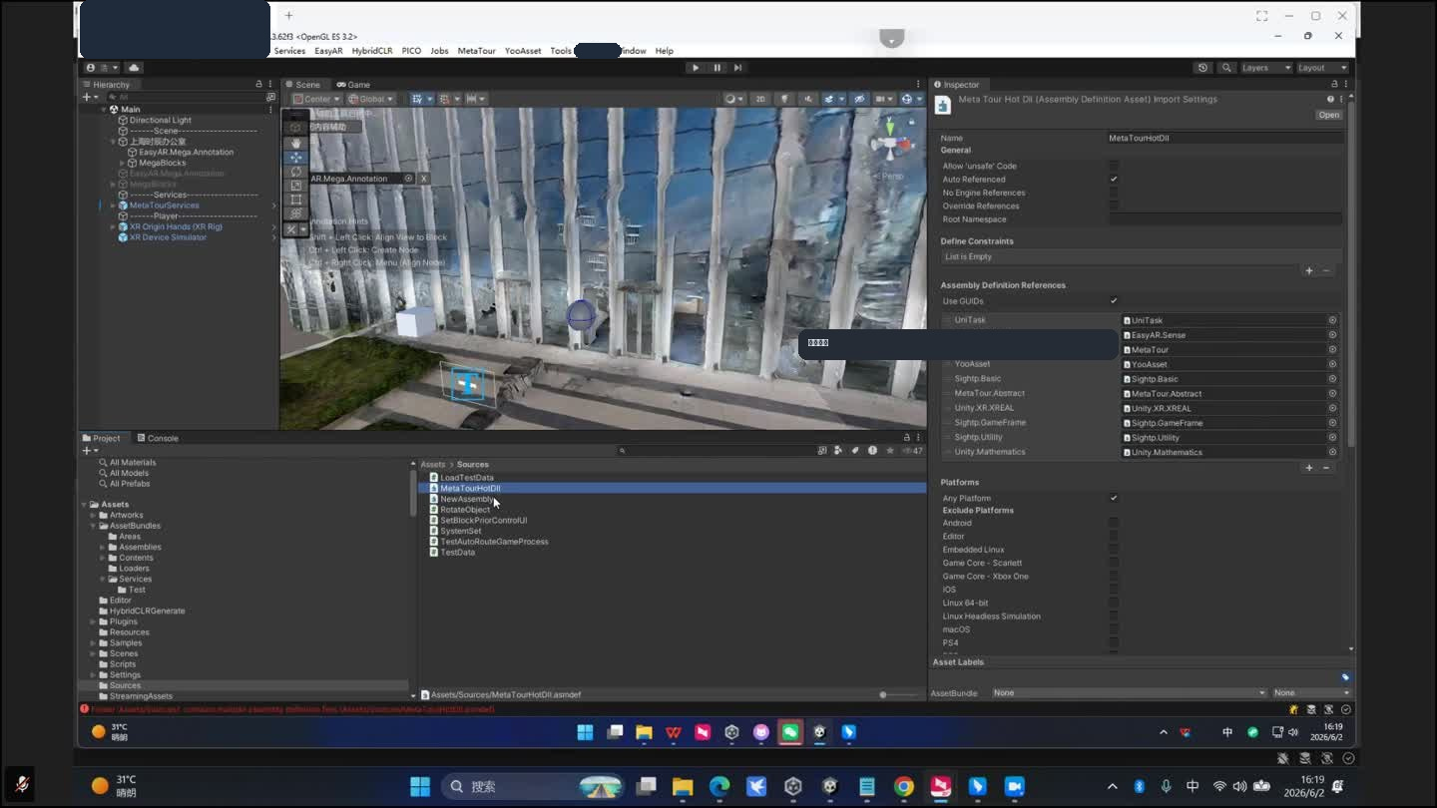Add a Define Constraints entry with plus

tap(1309, 270)
